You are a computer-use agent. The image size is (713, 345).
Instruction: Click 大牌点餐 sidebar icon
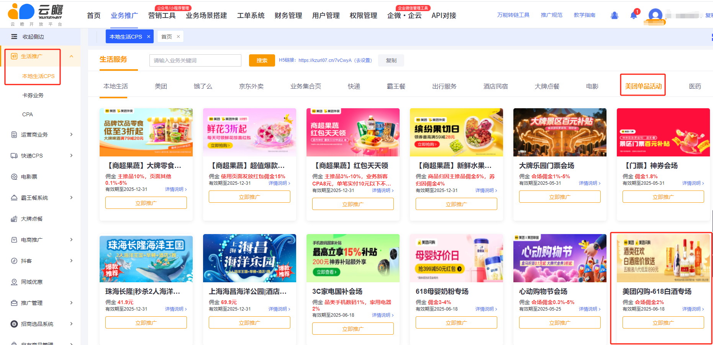coord(14,219)
